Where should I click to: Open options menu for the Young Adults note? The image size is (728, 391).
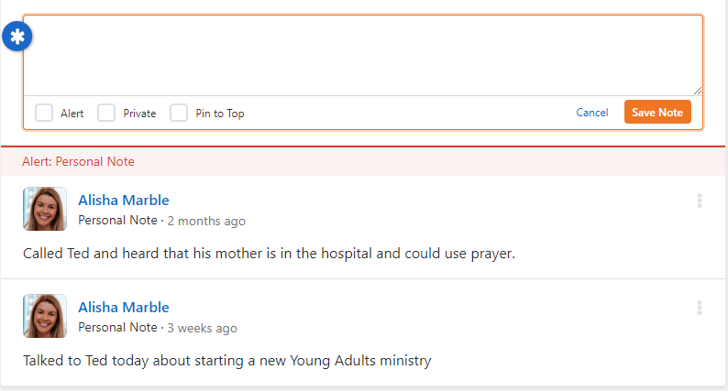click(700, 308)
